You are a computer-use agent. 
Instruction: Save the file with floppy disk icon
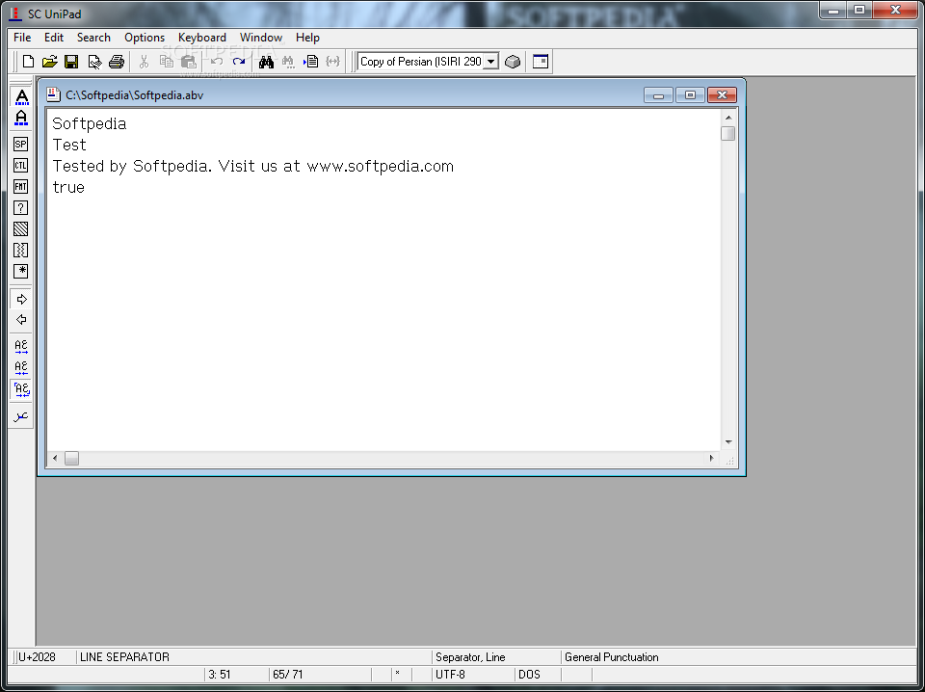tap(71, 62)
